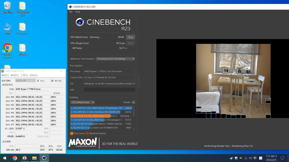Click the 87°C maximum temperature value

pos(51,150)
